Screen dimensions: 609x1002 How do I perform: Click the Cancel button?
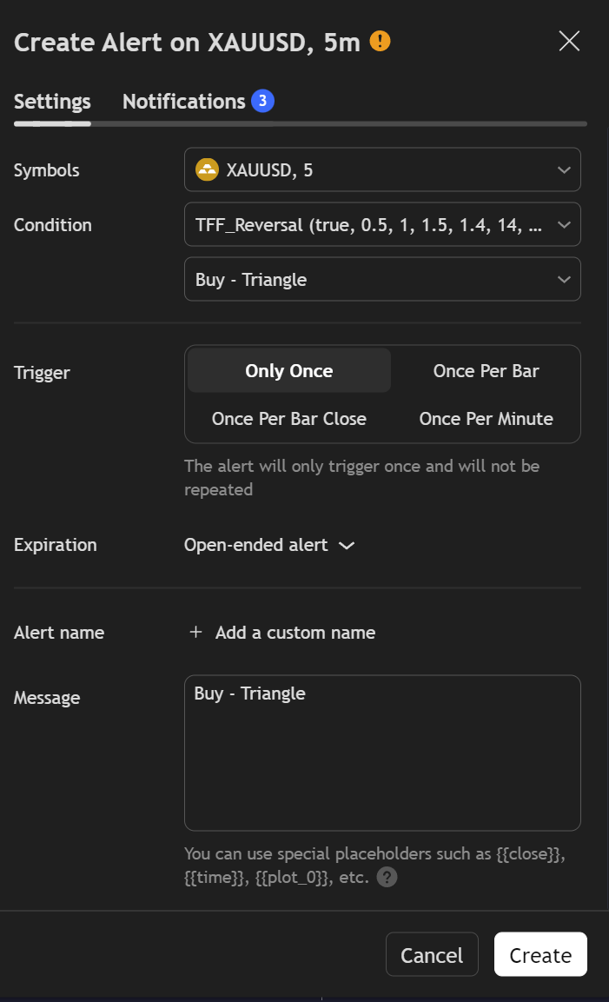432,955
